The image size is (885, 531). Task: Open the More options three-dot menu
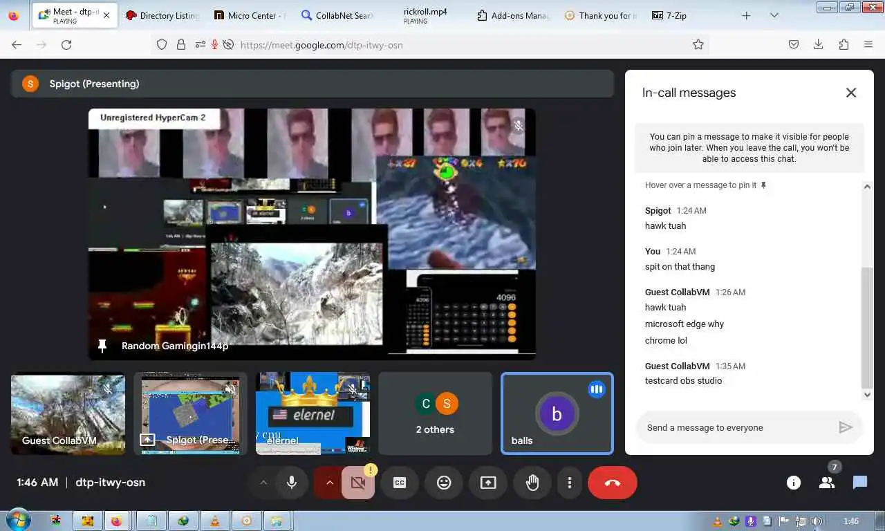pyautogui.click(x=570, y=483)
